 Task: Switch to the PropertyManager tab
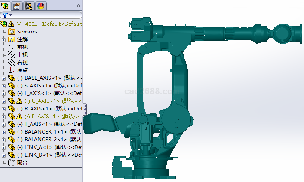17,6
